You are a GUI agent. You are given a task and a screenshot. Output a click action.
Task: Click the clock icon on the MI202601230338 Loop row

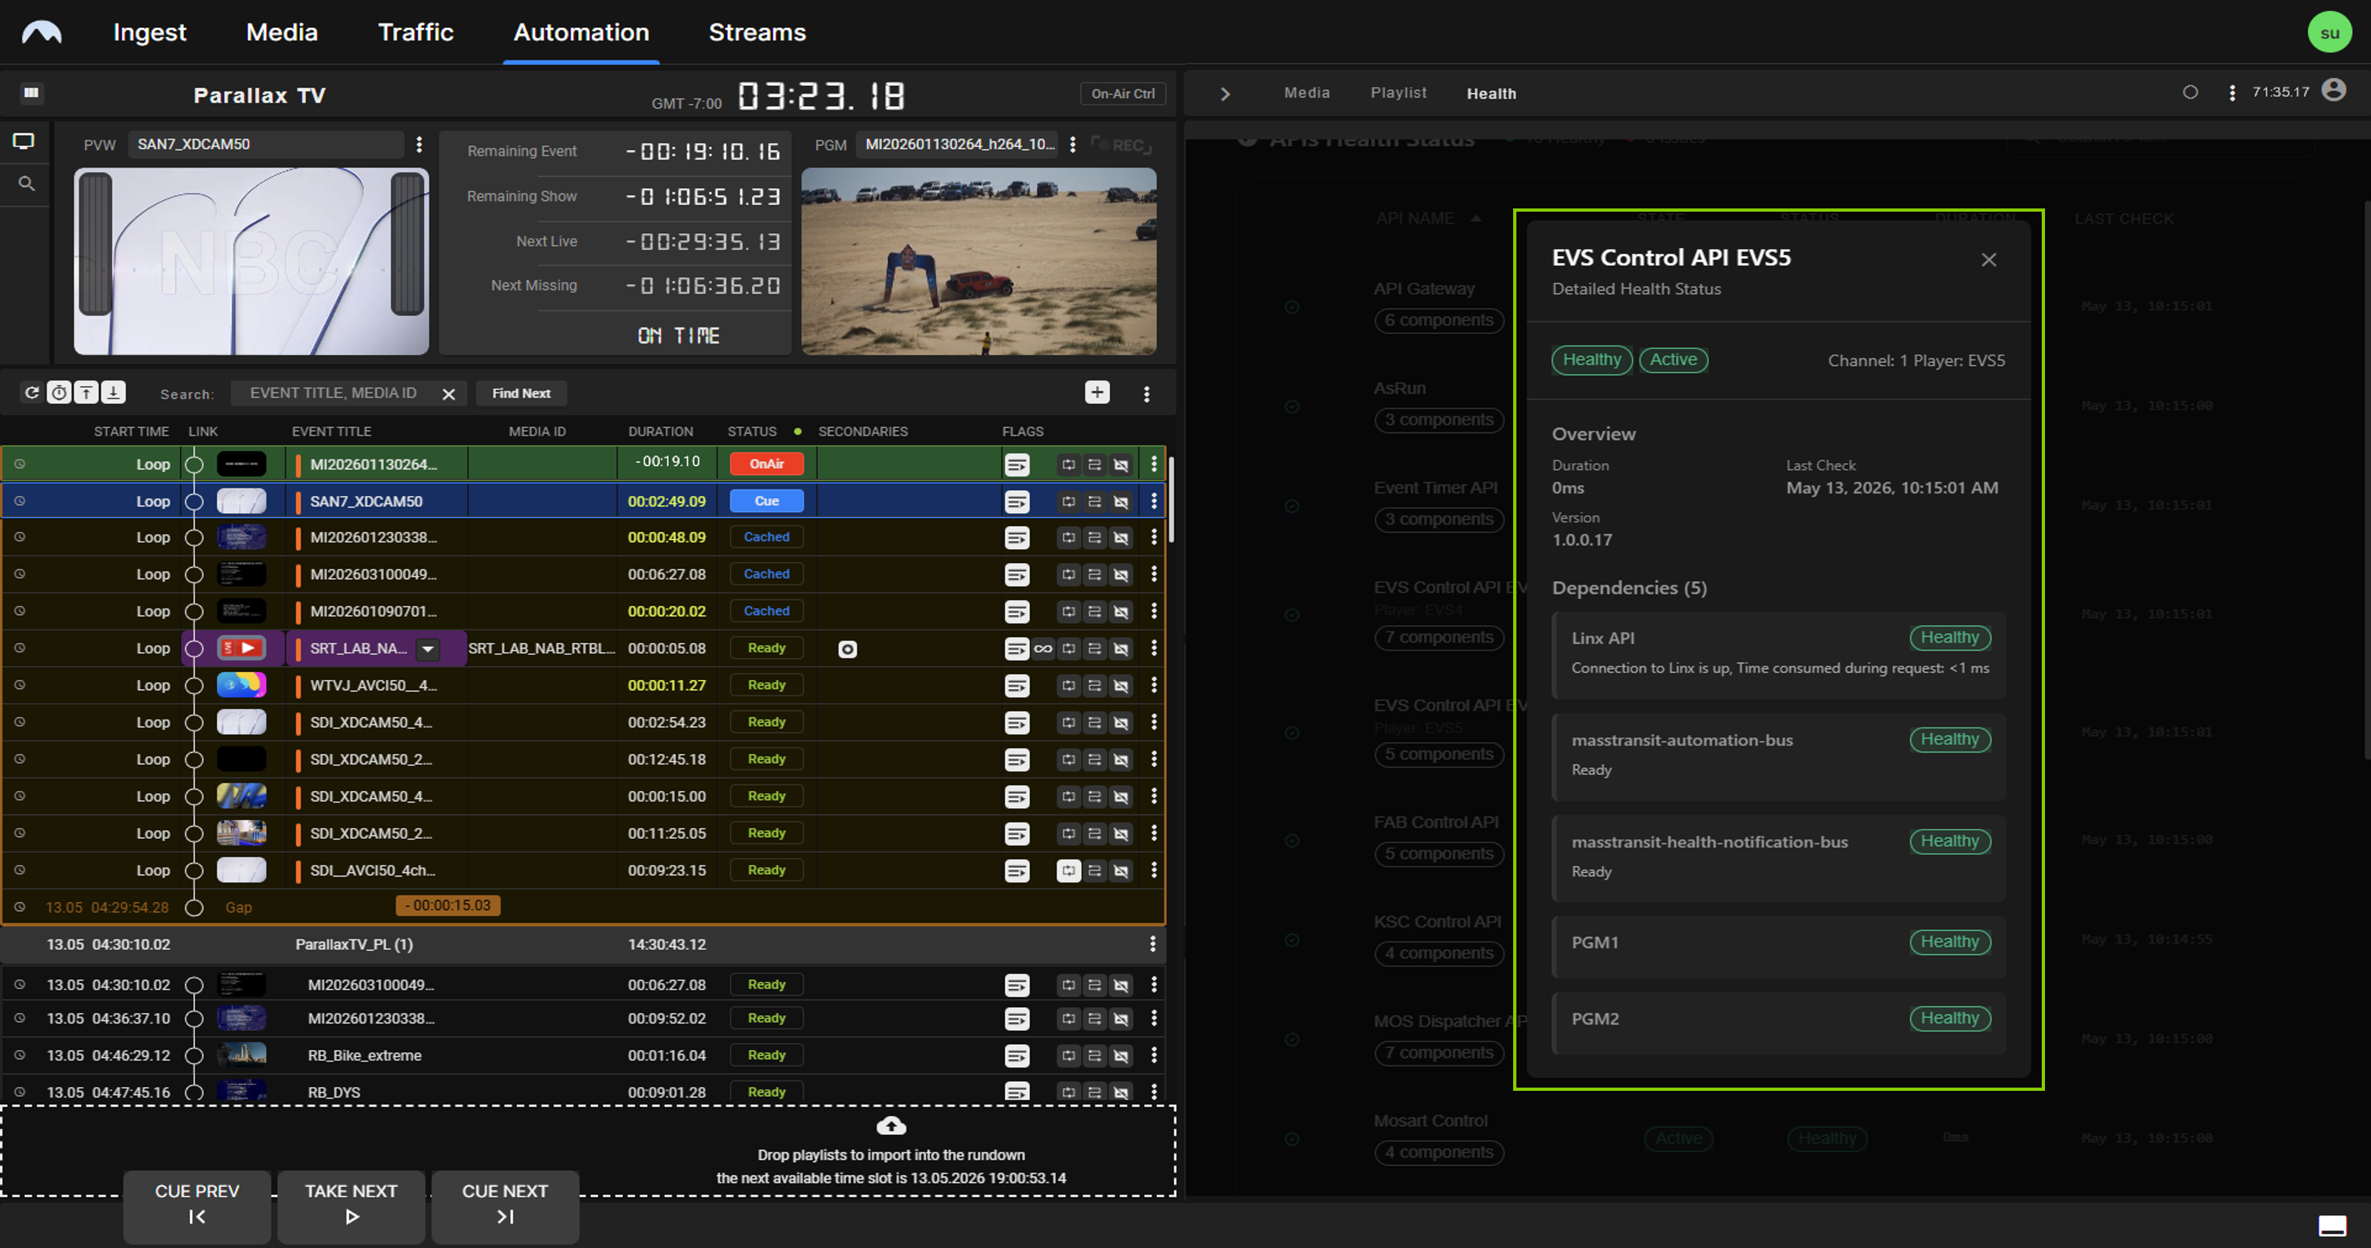coord(19,536)
